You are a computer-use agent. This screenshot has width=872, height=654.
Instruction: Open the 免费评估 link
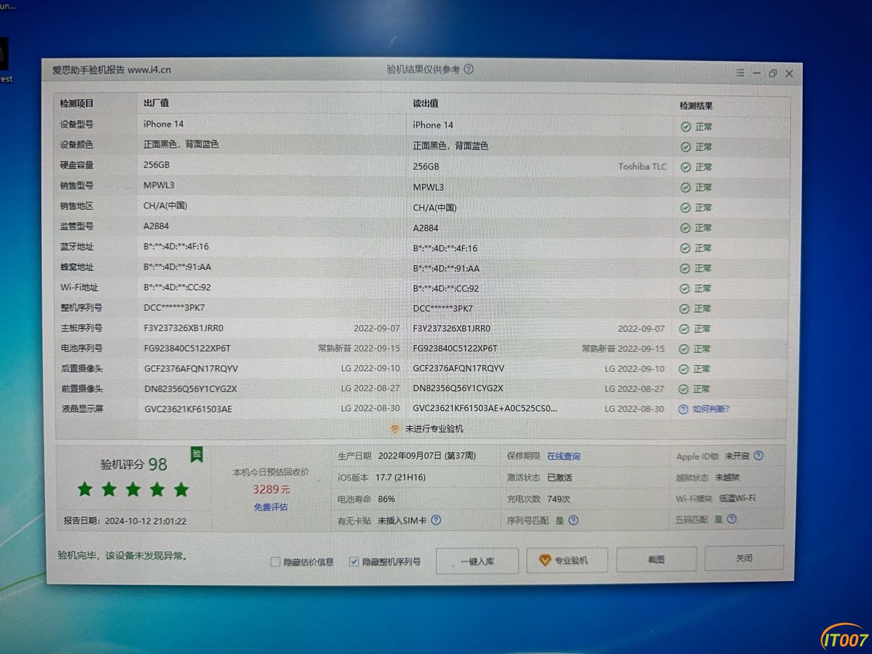click(271, 507)
